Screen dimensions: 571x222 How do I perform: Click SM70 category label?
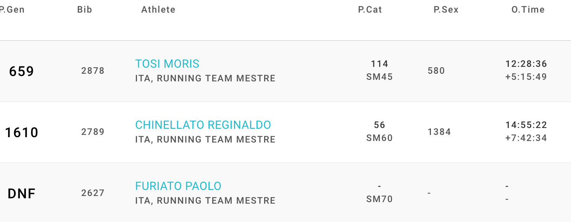(x=379, y=199)
